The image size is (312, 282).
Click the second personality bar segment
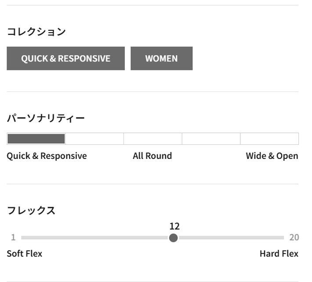tap(94, 139)
